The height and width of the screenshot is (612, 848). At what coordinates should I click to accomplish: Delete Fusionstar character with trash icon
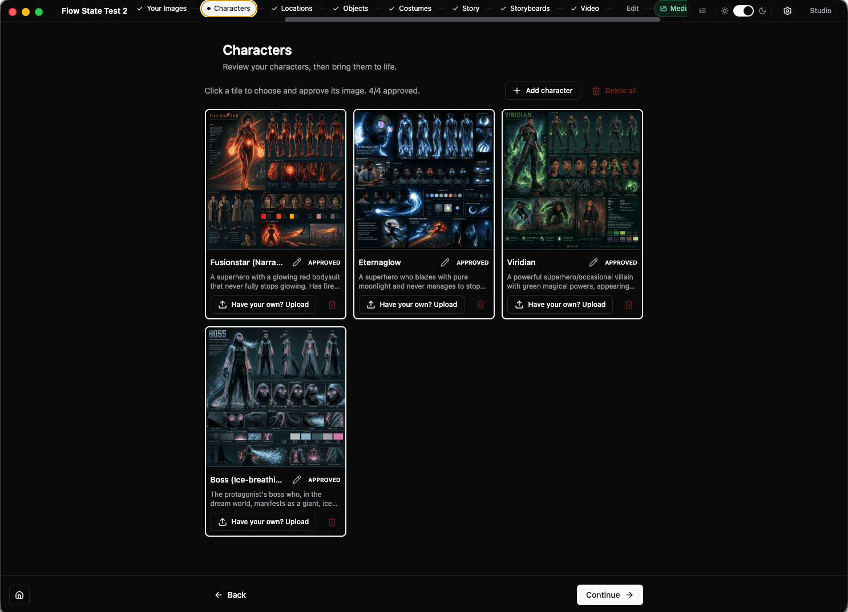pos(332,305)
